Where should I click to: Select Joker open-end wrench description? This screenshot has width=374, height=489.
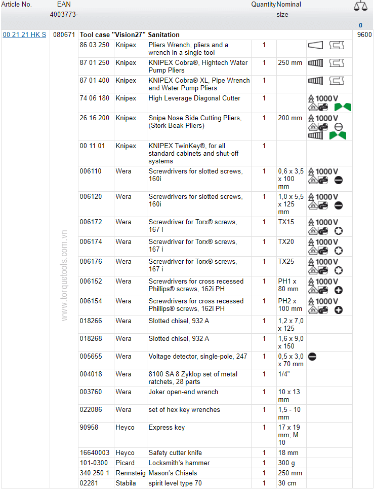point(183,392)
